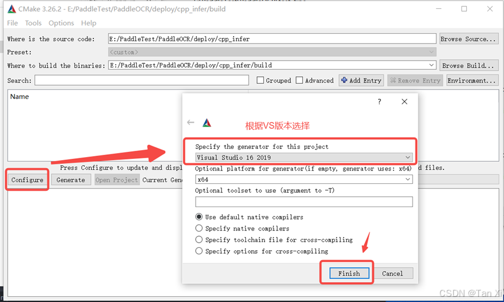Select Specify native compilers option
Viewport: 504px width, 302px height.
[199, 228]
